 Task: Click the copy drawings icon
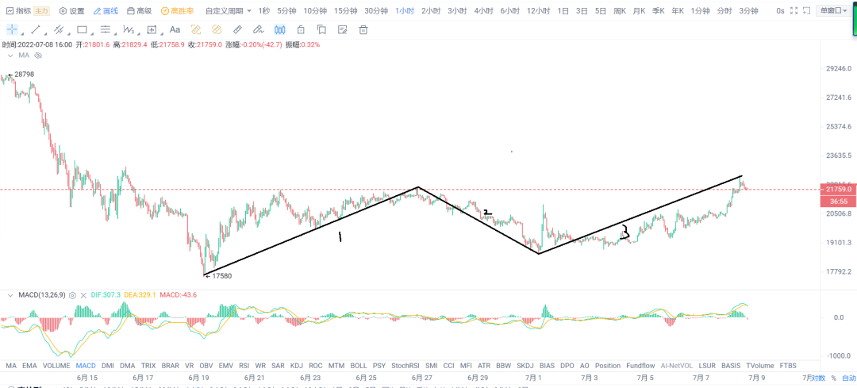pyautogui.click(x=321, y=29)
